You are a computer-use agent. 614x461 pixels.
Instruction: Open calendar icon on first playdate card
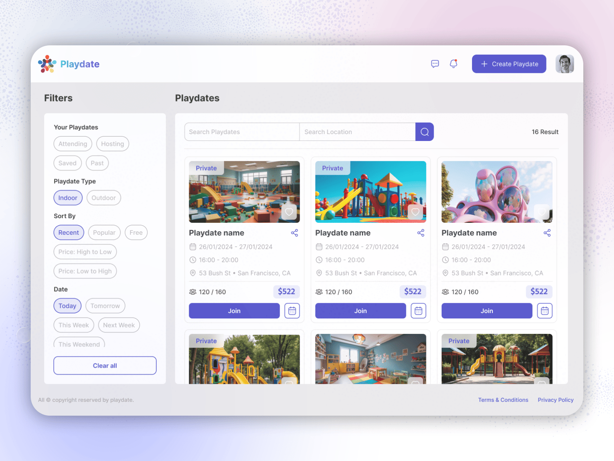tap(292, 311)
